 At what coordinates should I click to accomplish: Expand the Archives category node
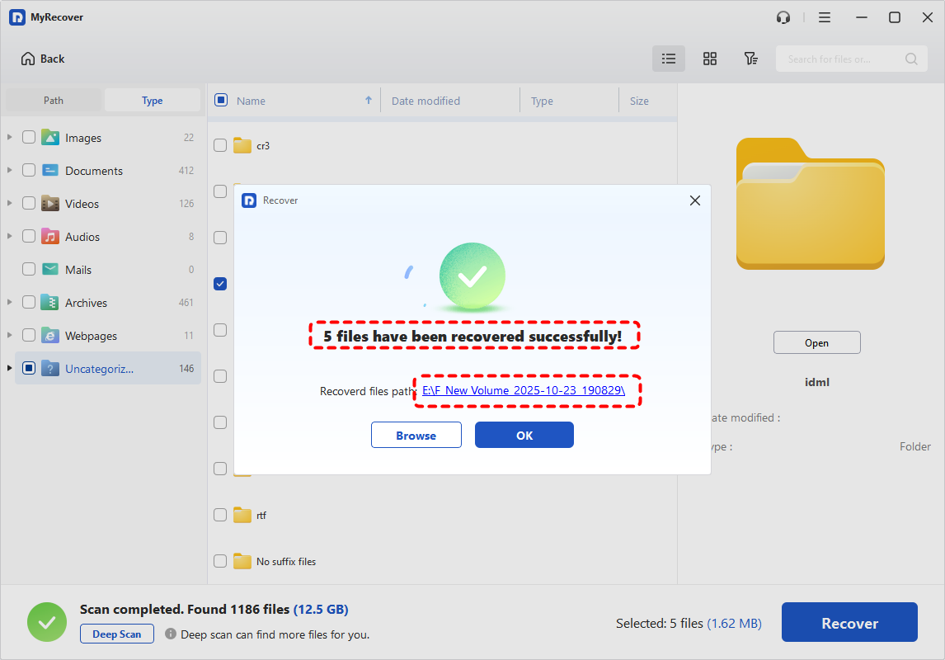point(10,303)
